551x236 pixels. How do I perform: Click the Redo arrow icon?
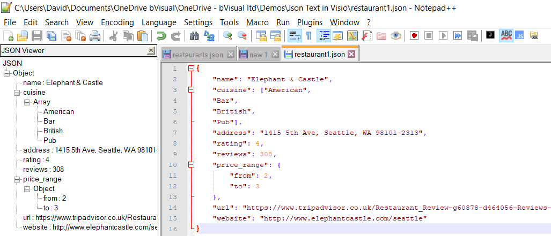[175, 36]
